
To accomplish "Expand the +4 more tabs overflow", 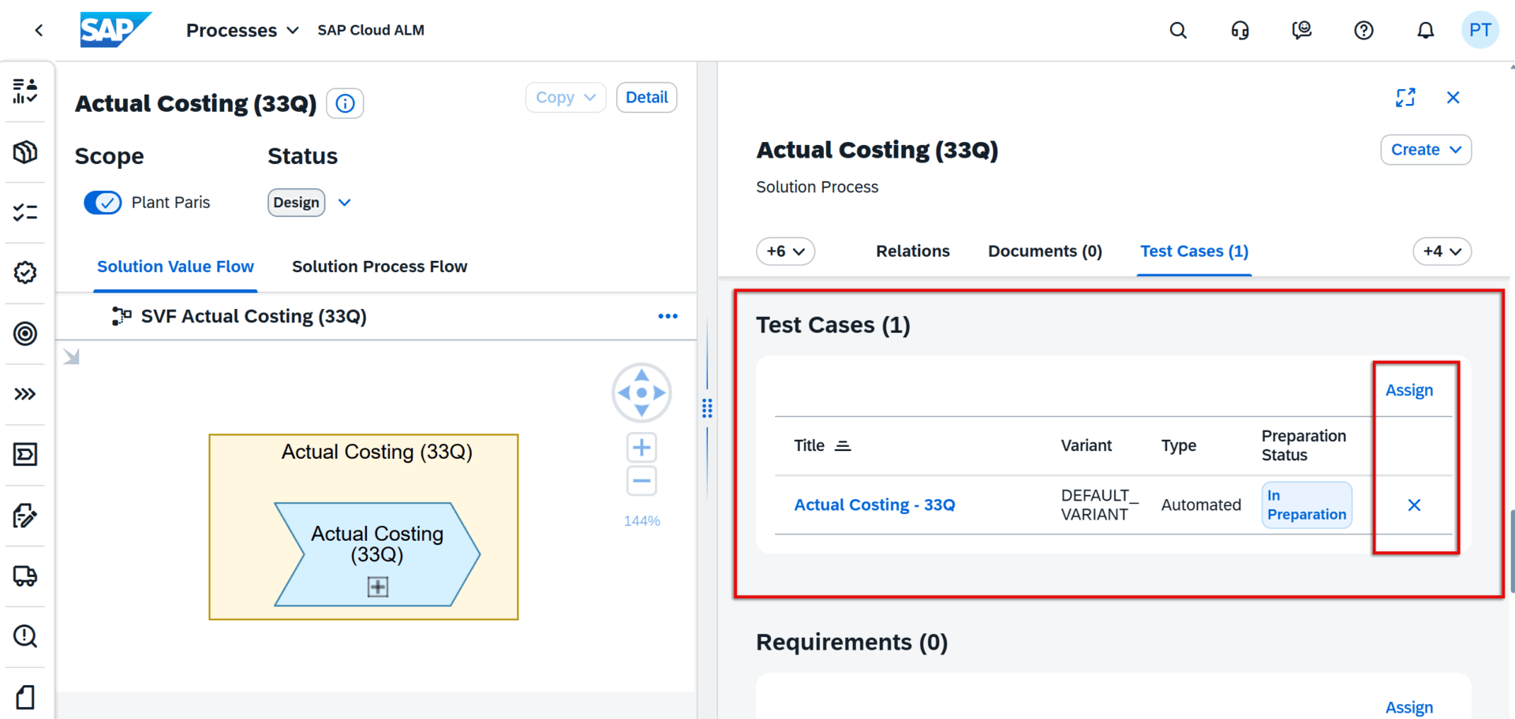I will [x=1442, y=251].
